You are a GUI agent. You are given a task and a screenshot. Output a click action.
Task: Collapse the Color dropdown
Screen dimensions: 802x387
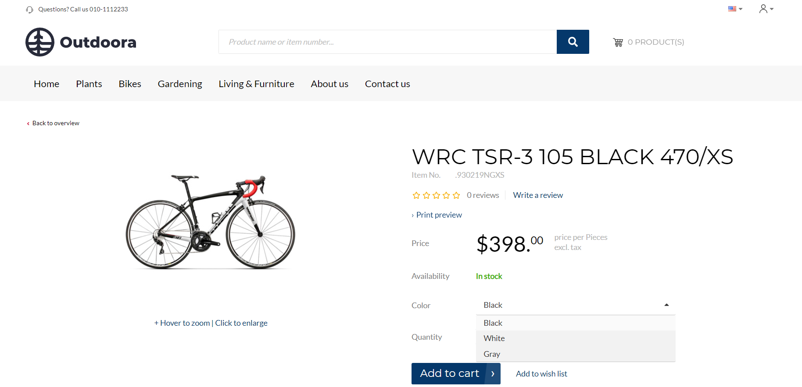(666, 305)
